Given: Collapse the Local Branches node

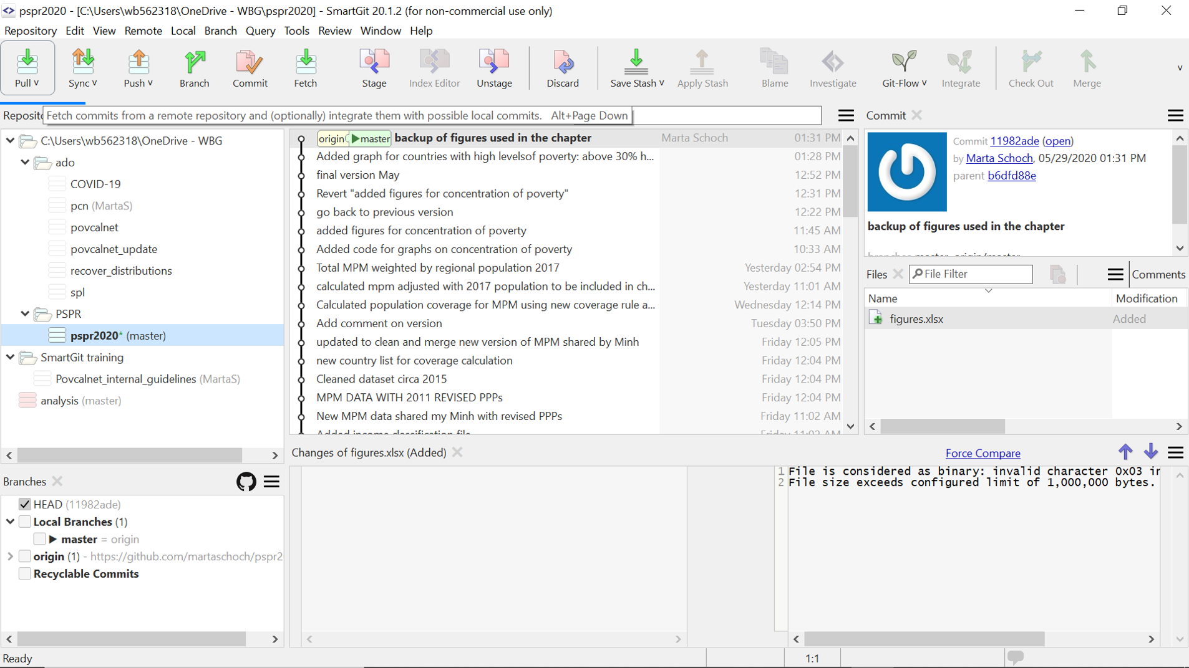Looking at the screenshot, I should pos(11,522).
